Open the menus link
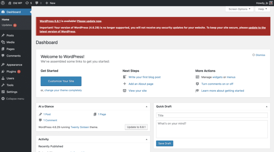The height and width of the screenshot is (152, 274). (x=231, y=77)
